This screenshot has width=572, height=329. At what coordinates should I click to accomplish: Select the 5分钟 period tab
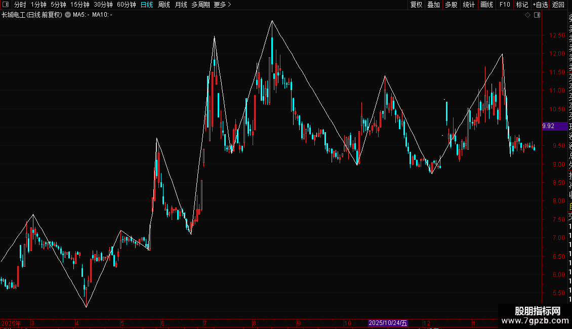[58, 5]
